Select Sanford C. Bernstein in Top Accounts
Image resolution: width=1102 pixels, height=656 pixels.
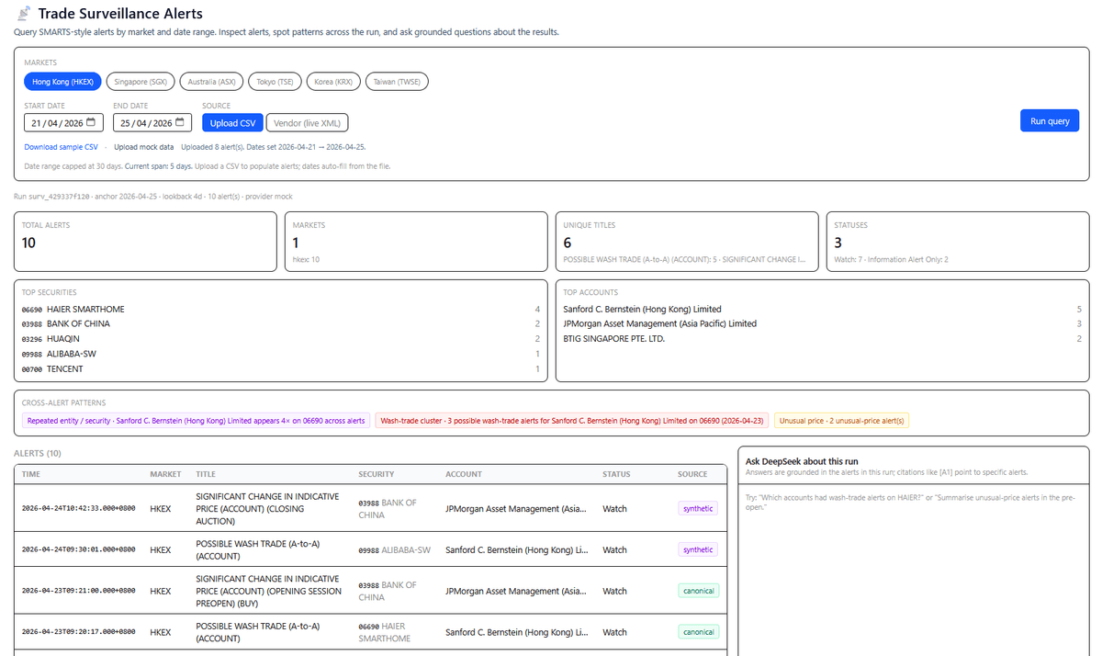(823, 310)
